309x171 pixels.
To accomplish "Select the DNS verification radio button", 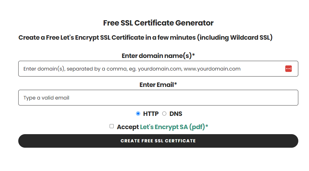I will point(164,114).
